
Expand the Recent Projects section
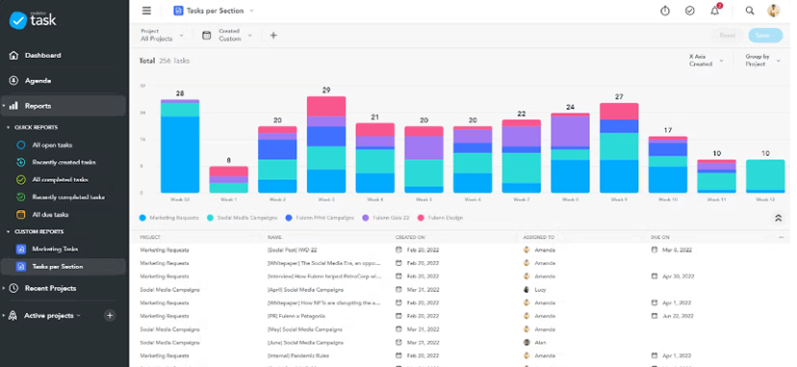tap(4, 288)
